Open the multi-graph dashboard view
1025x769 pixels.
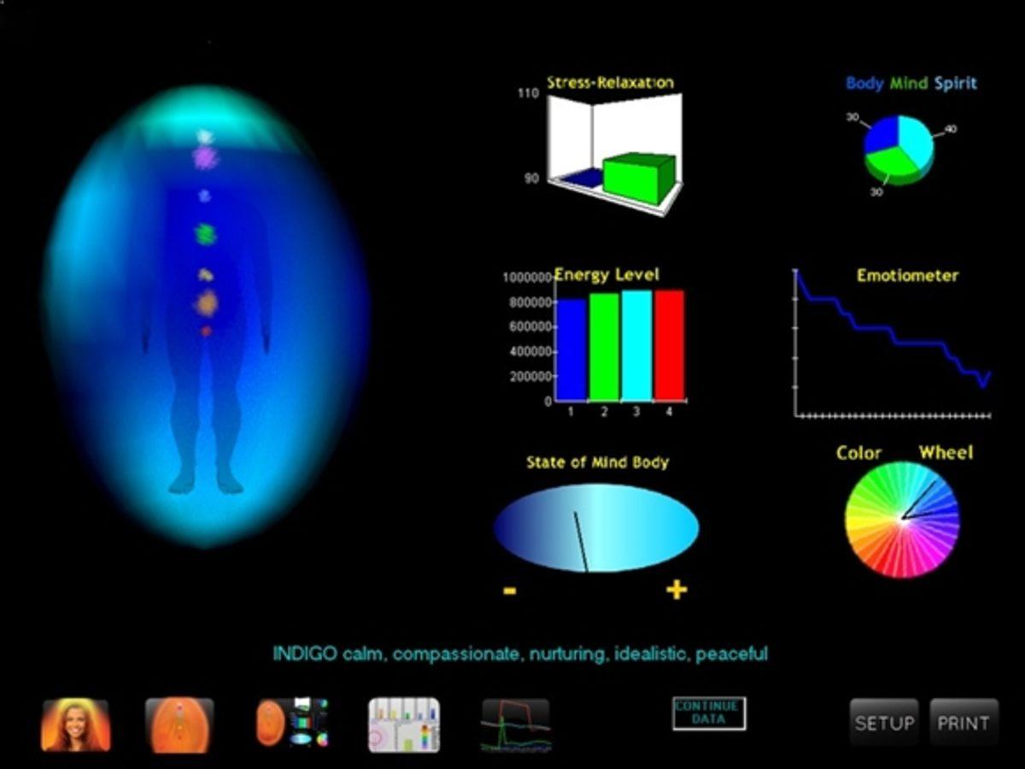pyautogui.click(x=292, y=722)
